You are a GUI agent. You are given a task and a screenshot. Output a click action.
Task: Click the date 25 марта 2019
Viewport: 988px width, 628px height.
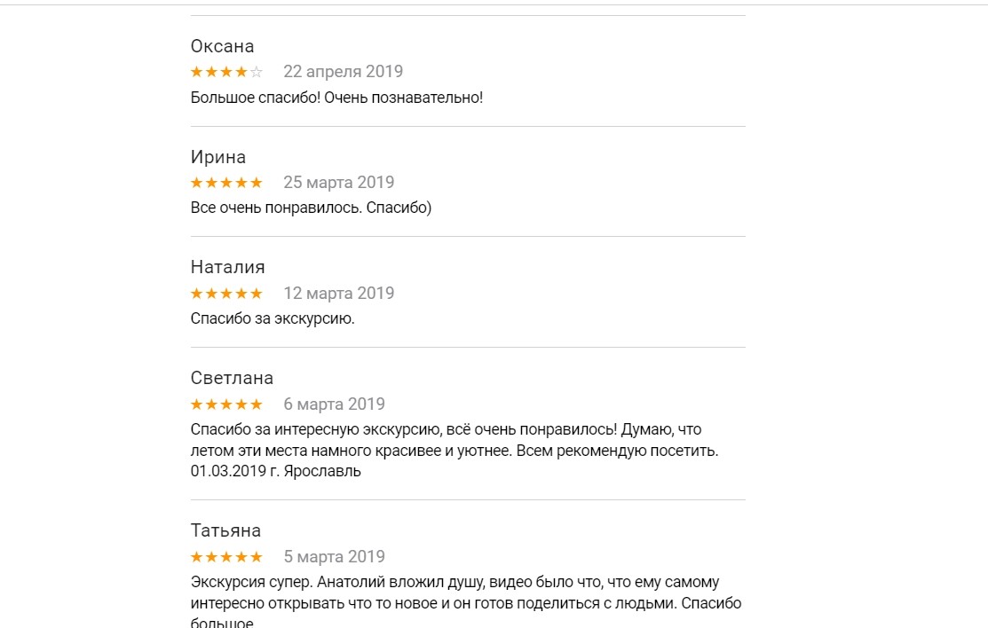338,183
